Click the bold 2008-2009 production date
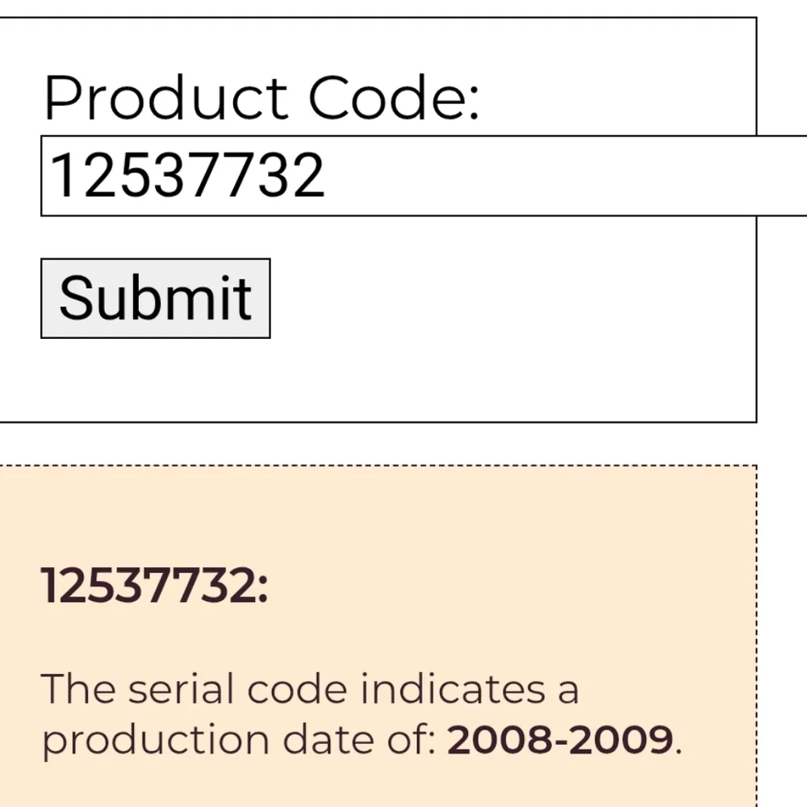The image size is (807, 807). pos(560,740)
